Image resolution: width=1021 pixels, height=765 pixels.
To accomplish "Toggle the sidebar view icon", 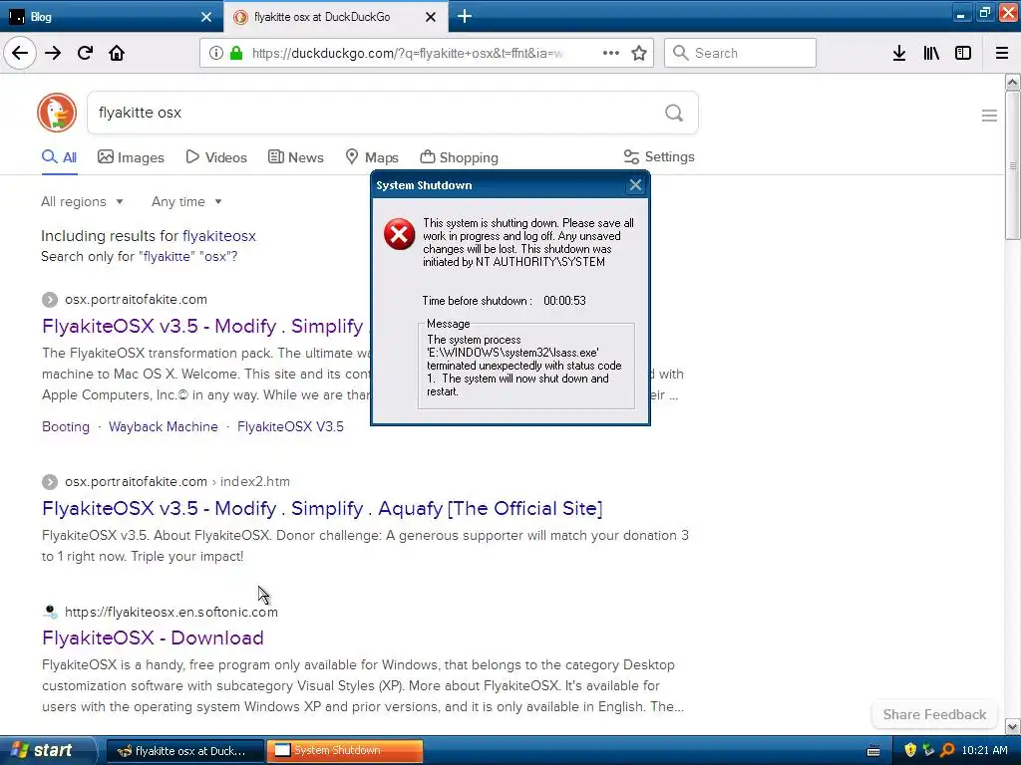I will pyautogui.click(x=963, y=53).
